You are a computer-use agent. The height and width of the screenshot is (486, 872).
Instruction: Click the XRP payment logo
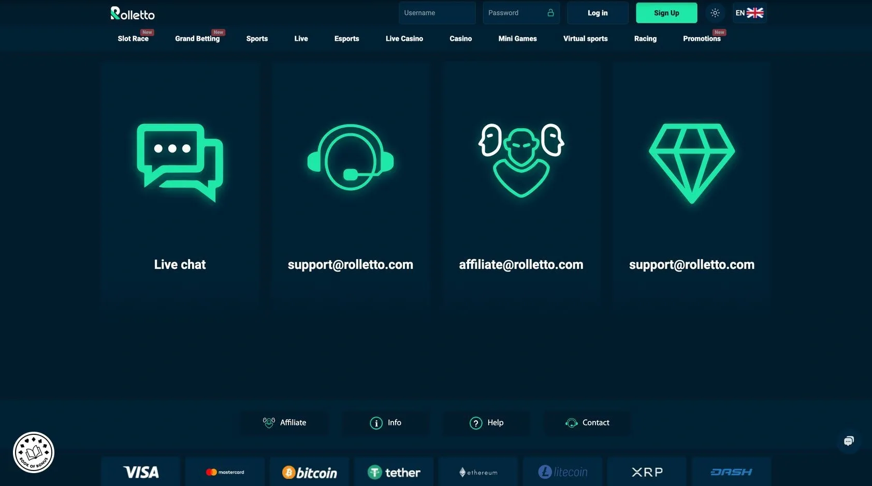point(647,472)
